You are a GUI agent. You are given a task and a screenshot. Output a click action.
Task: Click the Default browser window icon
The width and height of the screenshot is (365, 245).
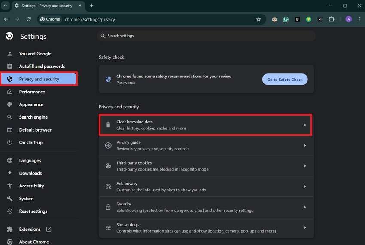click(9, 130)
